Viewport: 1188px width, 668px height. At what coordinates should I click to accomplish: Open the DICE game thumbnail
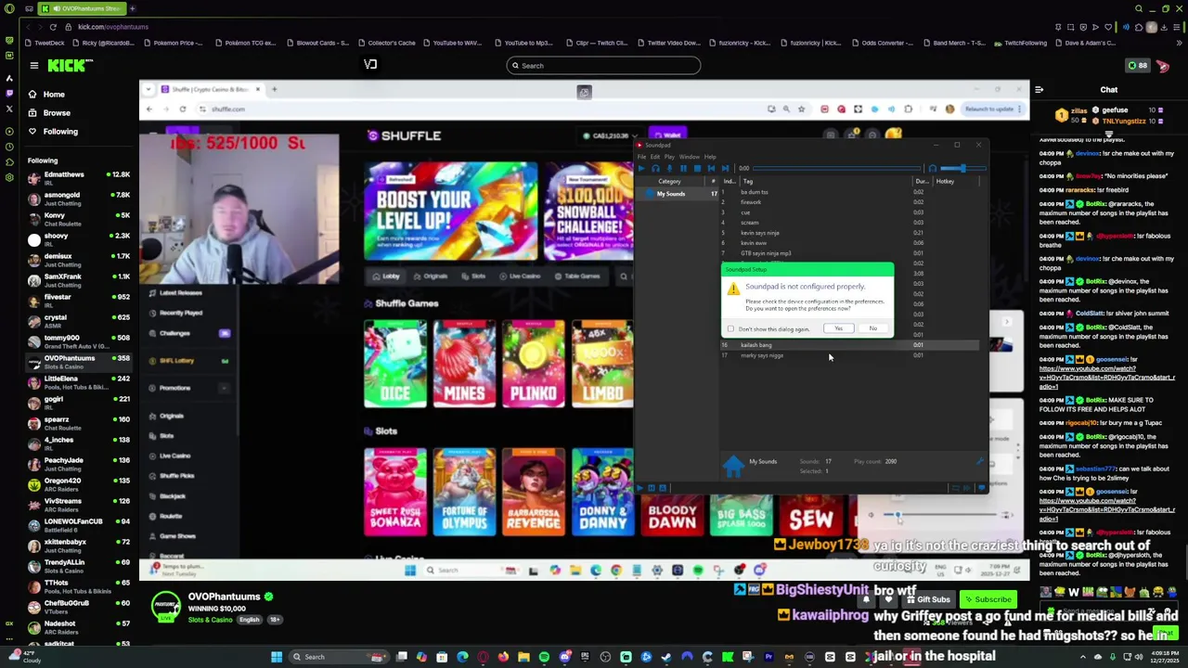click(x=395, y=364)
